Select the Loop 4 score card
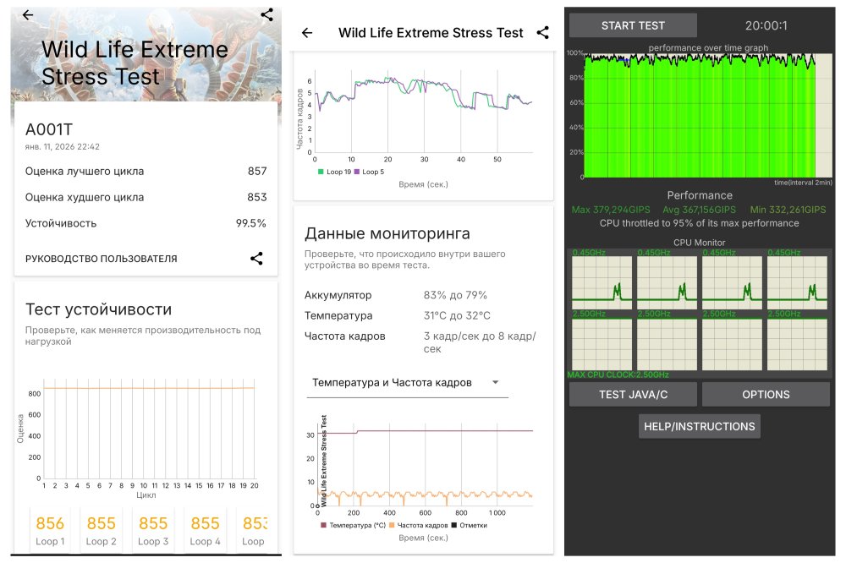The image size is (846, 563). click(206, 530)
